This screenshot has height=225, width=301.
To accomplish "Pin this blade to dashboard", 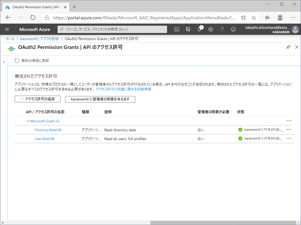I will [288, 47].
